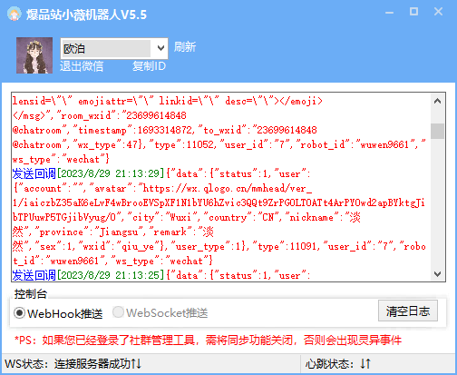The width and height of the screenshot is (457, 375).
Task: Click the log scrollbar down arrow
Action: click(437, 274)
